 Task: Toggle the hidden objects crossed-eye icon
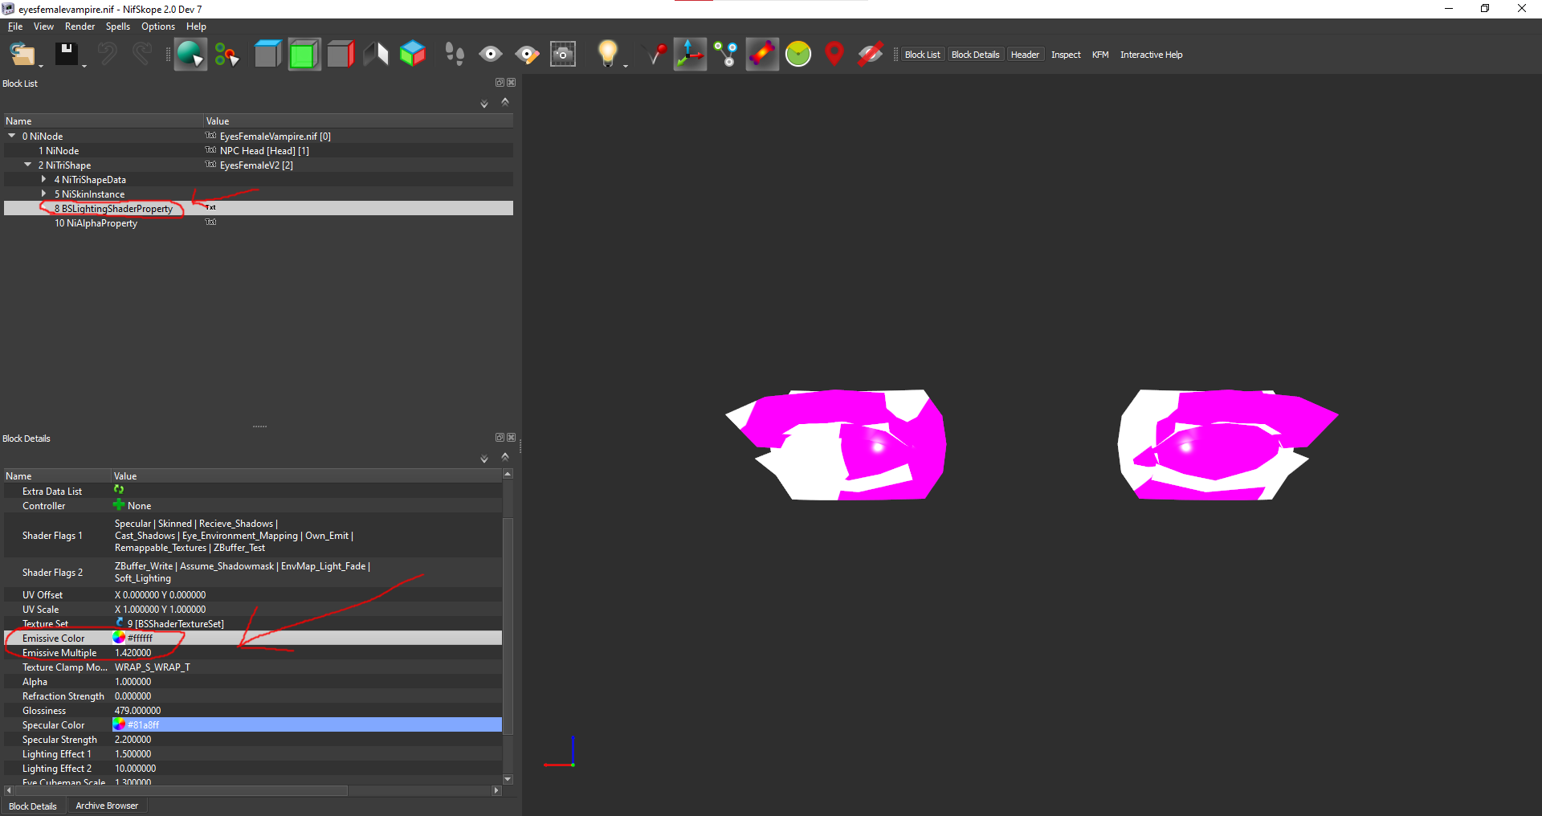coord(870,55)
